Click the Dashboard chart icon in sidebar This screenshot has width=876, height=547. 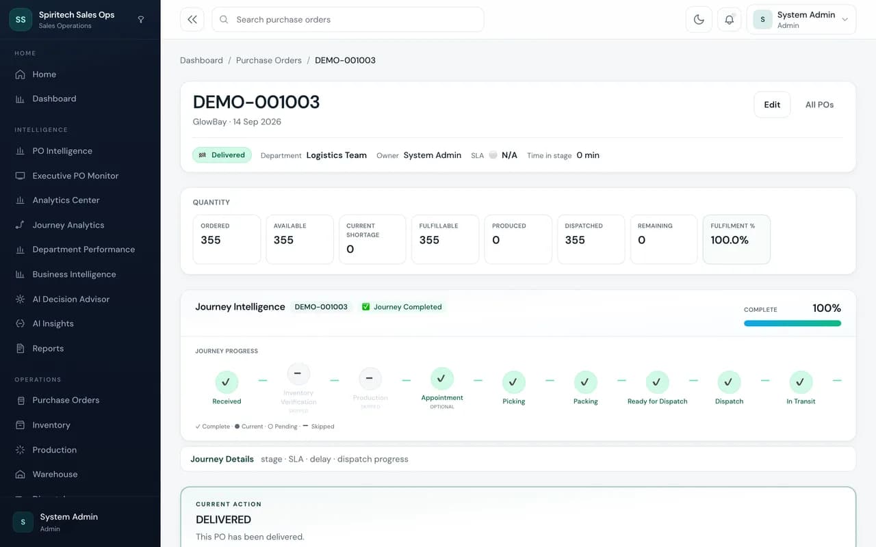tap(20, 99)
